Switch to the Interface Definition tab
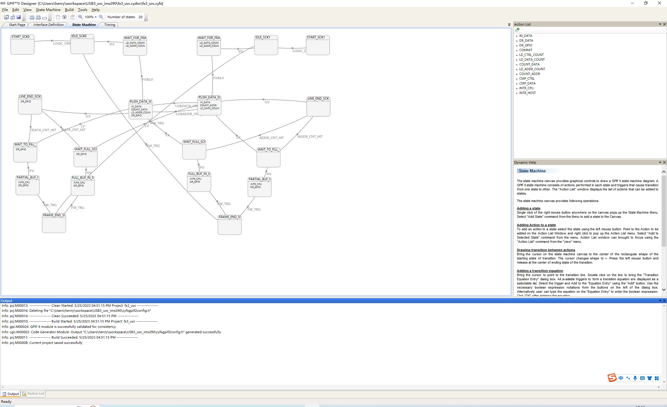667x407 pixels. [49, 25]
